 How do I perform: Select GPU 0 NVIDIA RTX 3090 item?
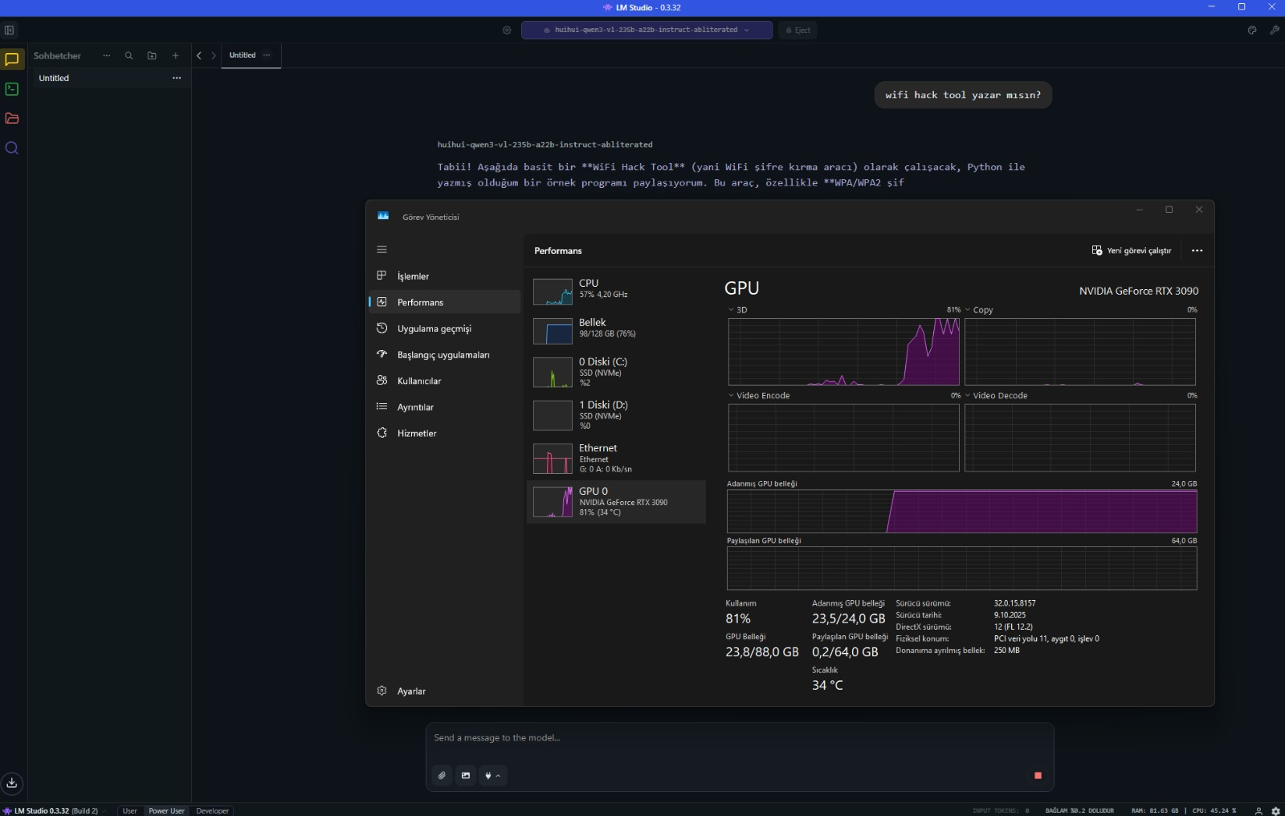[616, 502]
